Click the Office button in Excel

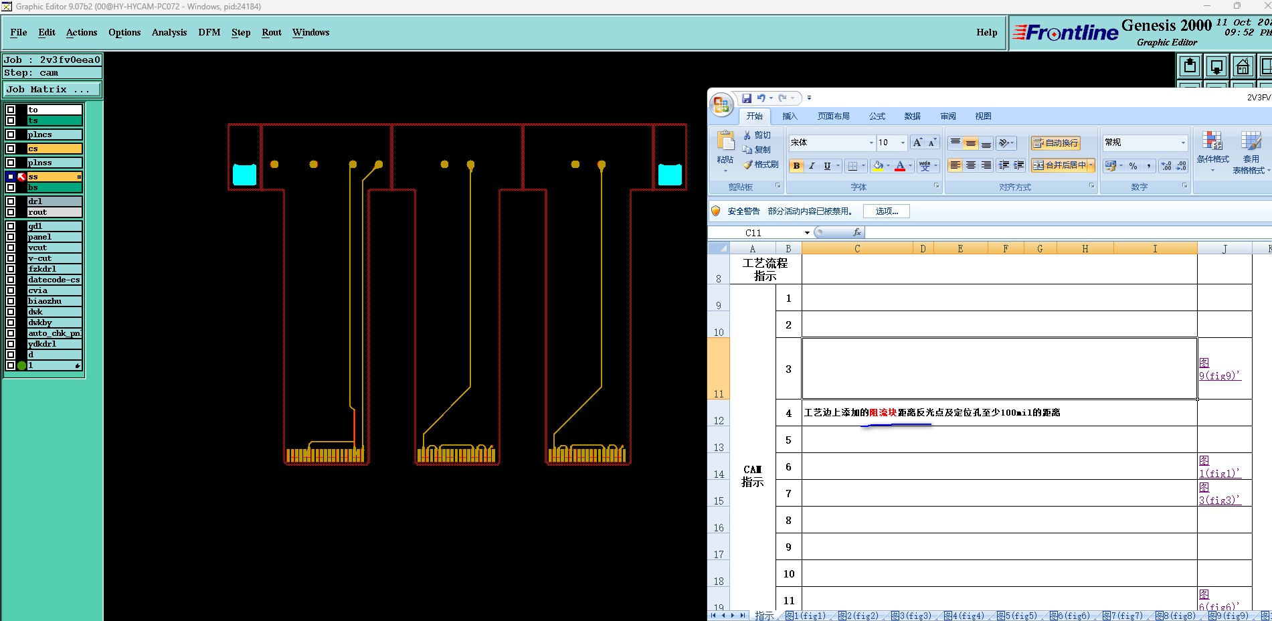point(721,104)
